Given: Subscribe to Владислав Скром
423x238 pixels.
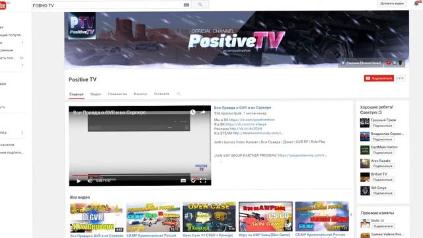Looking at the screenshot, I should coord(383,139).
